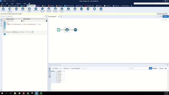Open the globe language icon in menu bar
The width and height of the screenshot is (169, 95).
[29, 3]
